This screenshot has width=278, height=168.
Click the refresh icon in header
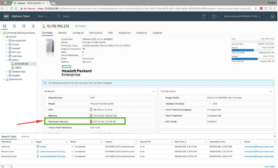tap(204, 16)
